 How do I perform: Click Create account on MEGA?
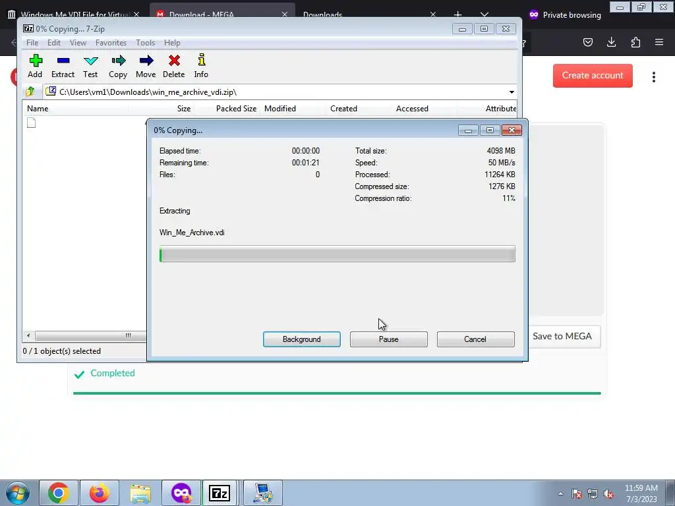pyautogui.click(x=593, y=75)
